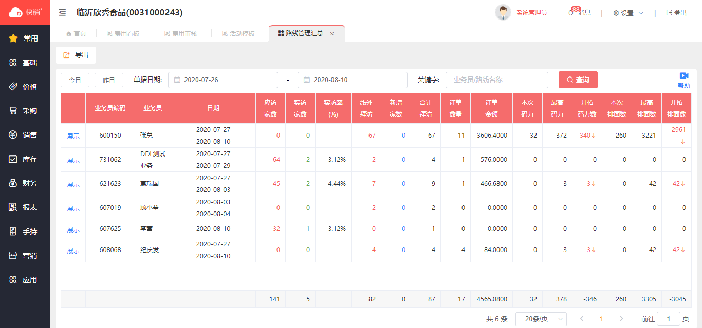702x328 pixels.
Task: Open the 营销 sidebar menu
Action: (25, 256)
